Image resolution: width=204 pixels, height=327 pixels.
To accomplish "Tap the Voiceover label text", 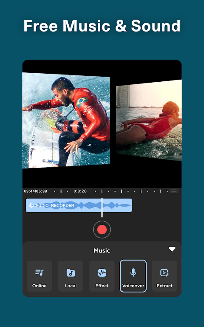I will (x=133, y=286).
